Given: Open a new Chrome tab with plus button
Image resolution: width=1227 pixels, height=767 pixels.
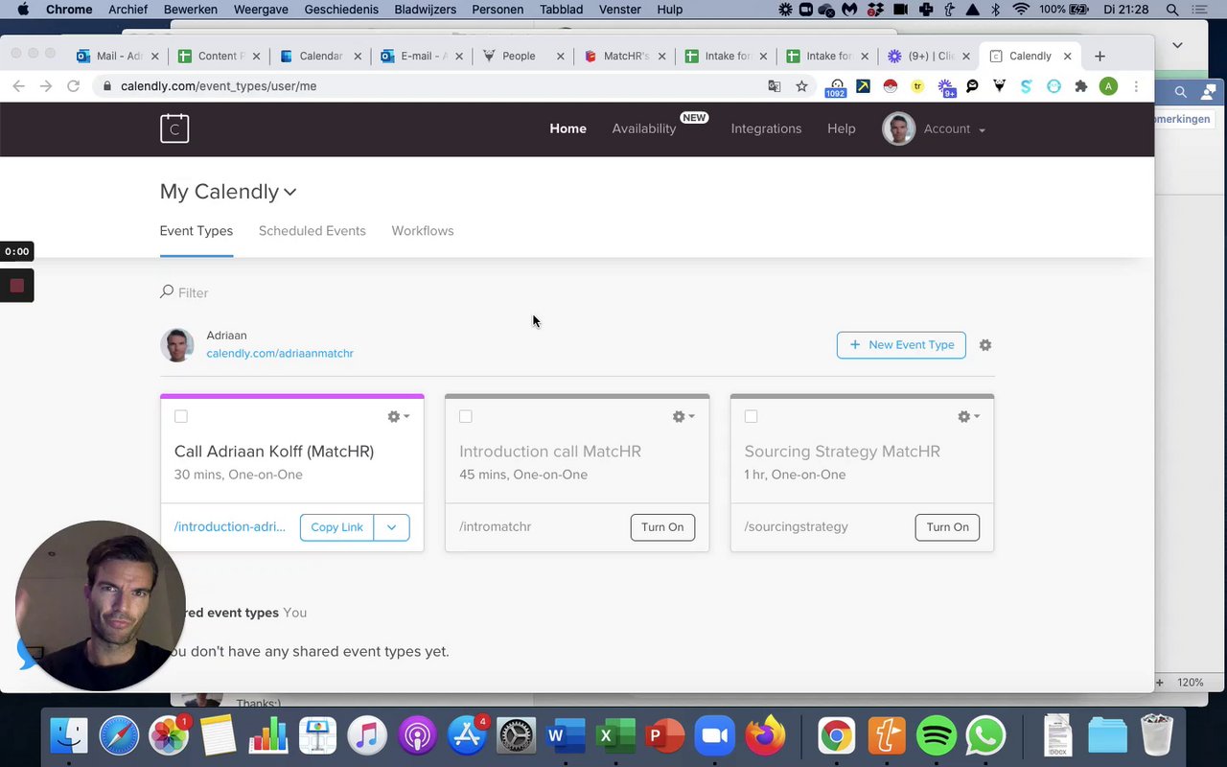Looking at the screenshot, I should 1100,56.
